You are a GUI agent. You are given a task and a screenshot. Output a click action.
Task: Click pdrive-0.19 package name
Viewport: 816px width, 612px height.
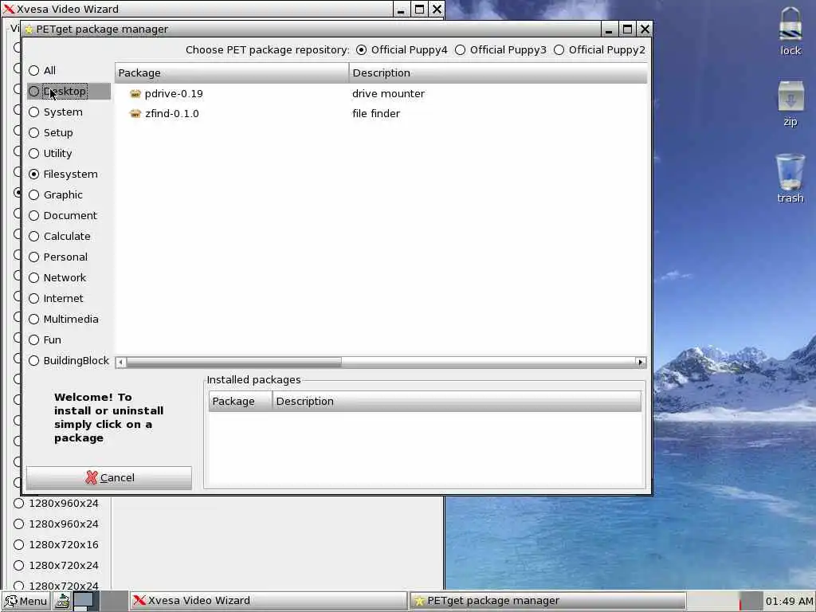click(174, 94)
